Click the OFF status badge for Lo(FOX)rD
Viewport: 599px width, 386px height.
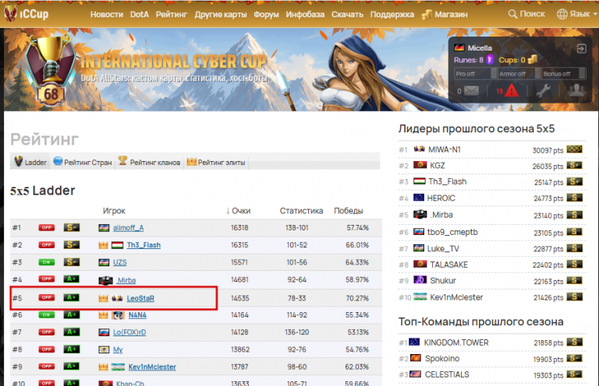click(x=47, y=332)
